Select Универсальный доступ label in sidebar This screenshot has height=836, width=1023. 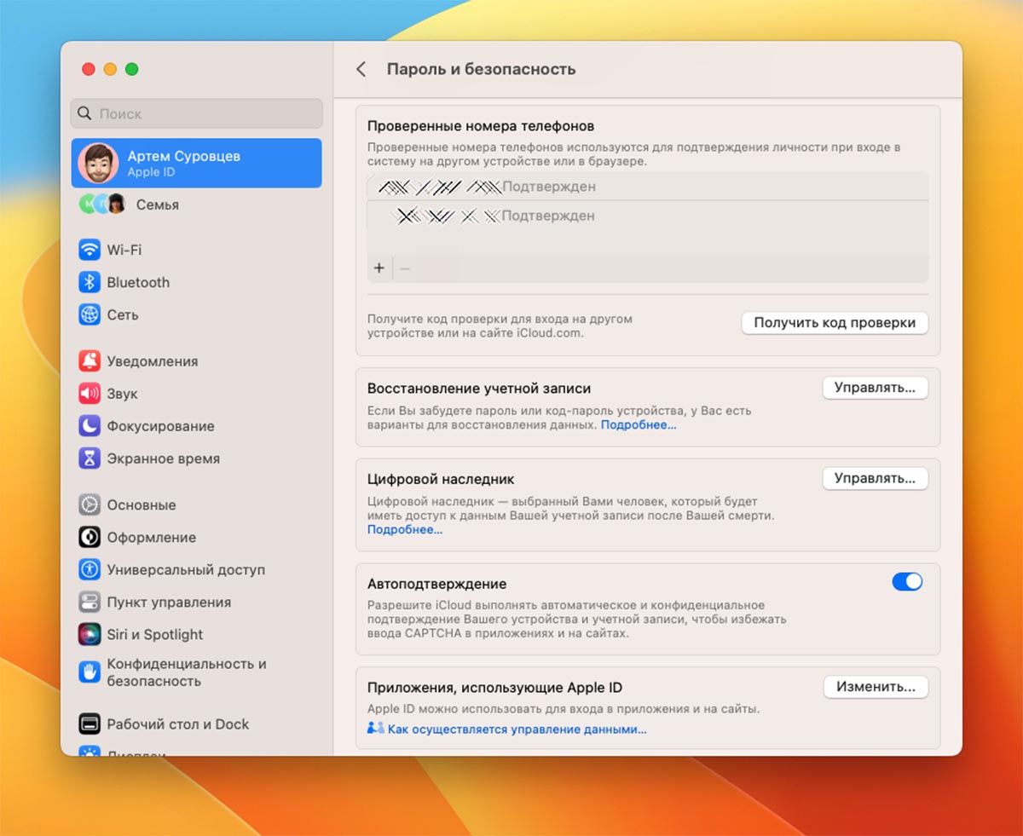[186, 569]
